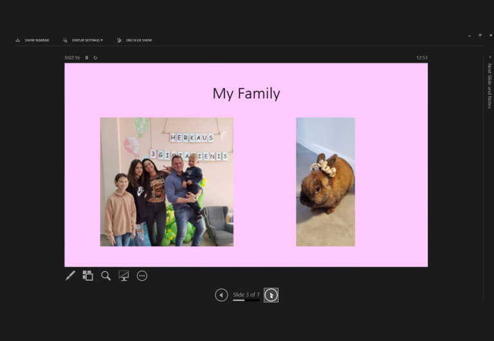Select the pen and laser pointer tools
The width and height of the screenshot is (494, 341).
point(70,275)
